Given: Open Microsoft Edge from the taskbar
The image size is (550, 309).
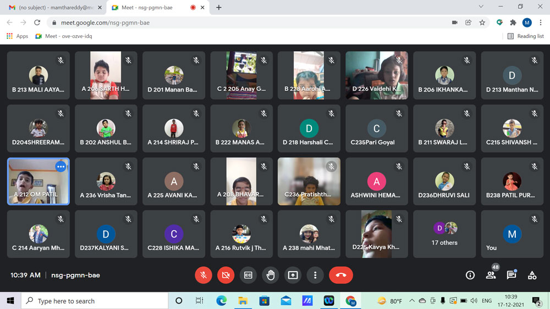Looking at the screenshot, I should (221, 301).
